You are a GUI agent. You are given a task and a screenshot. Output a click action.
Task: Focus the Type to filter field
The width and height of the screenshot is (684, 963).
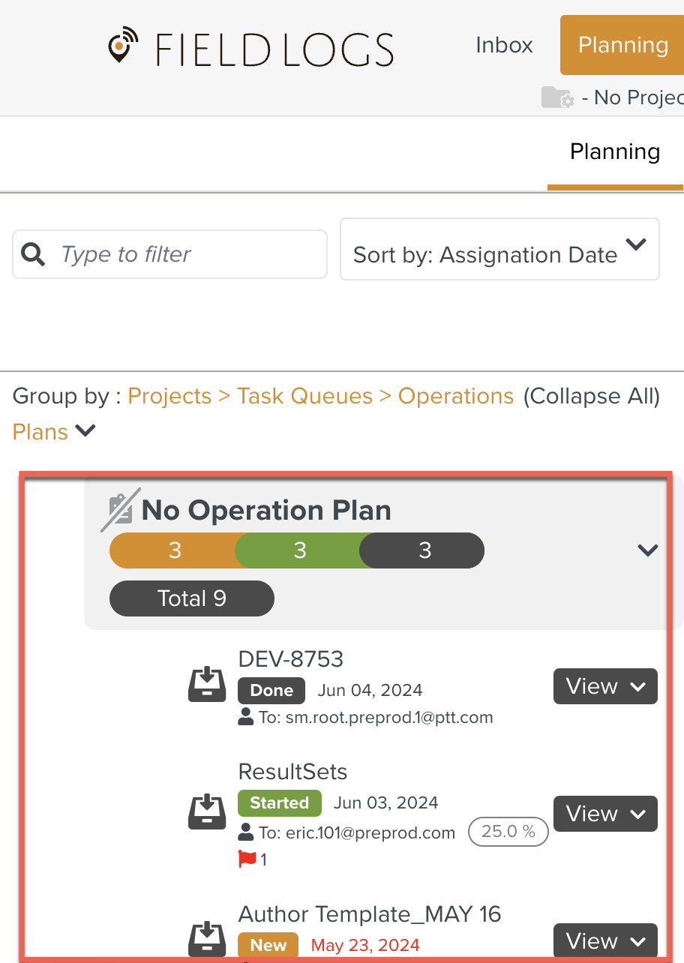coord(187,254)
